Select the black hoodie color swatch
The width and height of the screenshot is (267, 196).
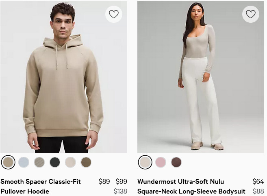pyautogui.click(x=55, y=162)
